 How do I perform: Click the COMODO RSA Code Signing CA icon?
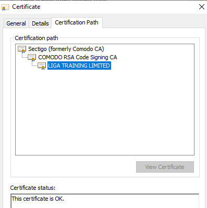tap(32, 58)
